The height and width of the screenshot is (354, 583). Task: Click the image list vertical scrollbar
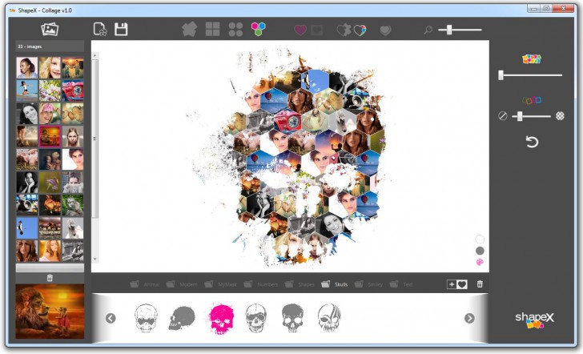tap(95, 139)
